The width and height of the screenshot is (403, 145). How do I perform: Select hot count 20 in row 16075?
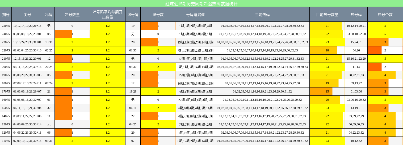click(327, 100)
